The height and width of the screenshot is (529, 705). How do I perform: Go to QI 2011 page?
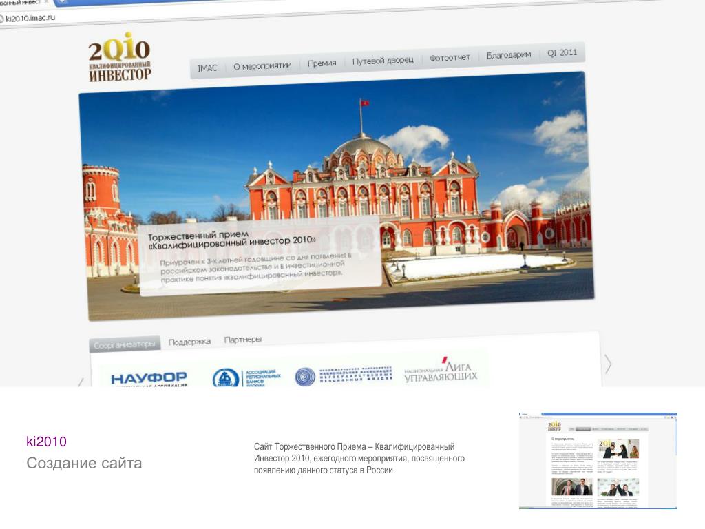(562, 52)
